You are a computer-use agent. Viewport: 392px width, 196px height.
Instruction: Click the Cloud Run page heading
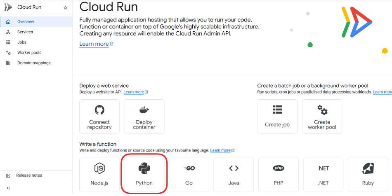point(109,7)
